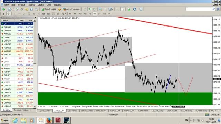Screen dimensions: 221x124
Task: Switch chart to Bar chart mode
Action: tap(85, 9)
